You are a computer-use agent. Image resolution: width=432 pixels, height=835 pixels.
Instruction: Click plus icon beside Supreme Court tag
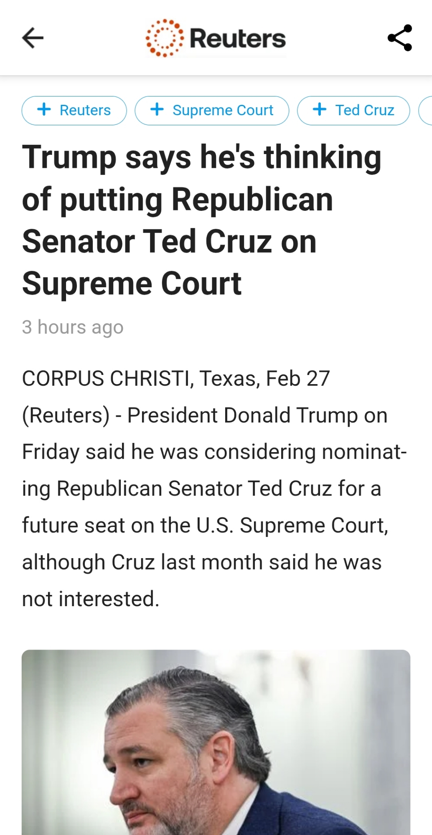[157, 110]
